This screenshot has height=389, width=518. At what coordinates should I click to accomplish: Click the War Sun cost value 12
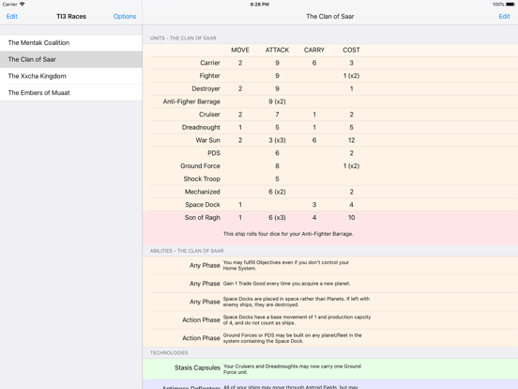click(351, 140)
